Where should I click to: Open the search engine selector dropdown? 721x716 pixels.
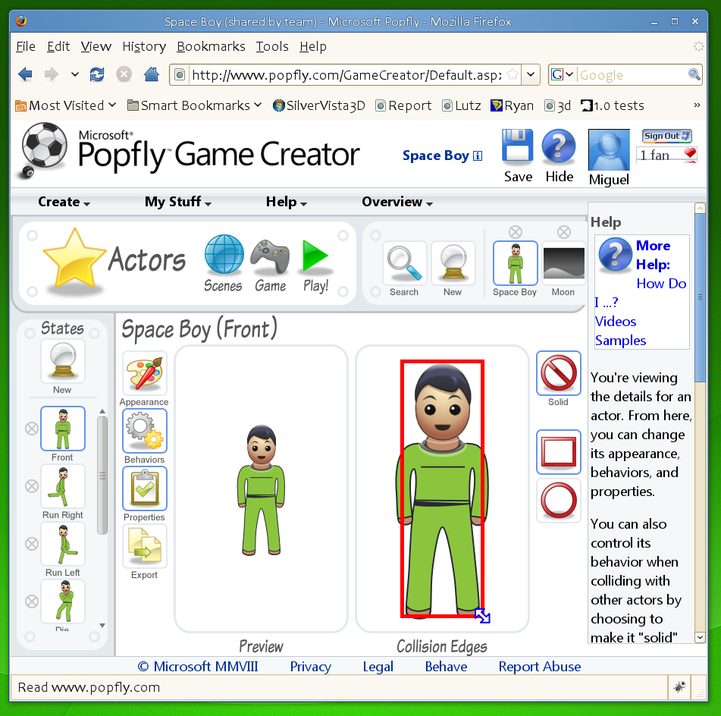563,74
